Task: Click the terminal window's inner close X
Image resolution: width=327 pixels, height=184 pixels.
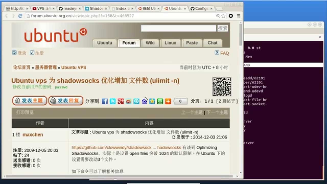Action: (x=320, y=37)
